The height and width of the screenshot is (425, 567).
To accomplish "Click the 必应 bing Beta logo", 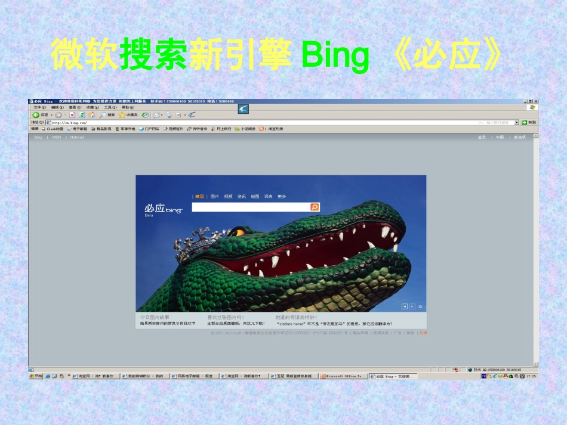I will (x=164, y=210).
